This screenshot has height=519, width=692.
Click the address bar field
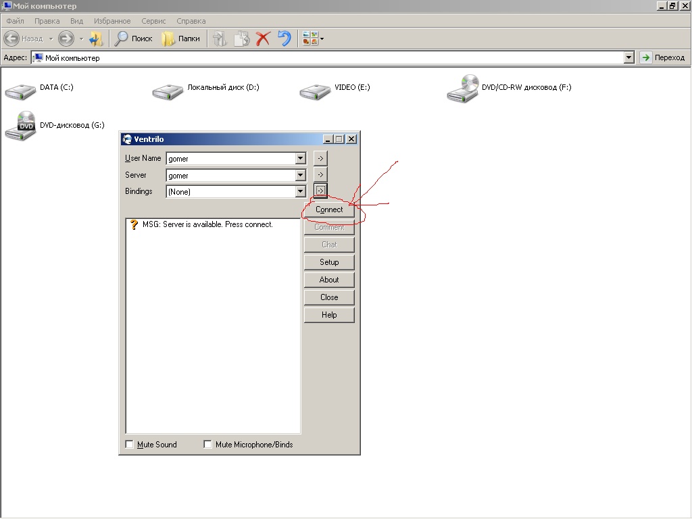(x=328, y=57)
